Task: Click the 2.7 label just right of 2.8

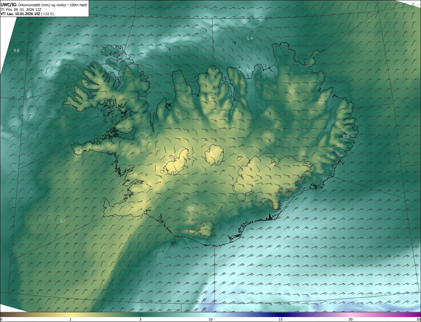Action: pyautogui.click(x=321, y=101)
